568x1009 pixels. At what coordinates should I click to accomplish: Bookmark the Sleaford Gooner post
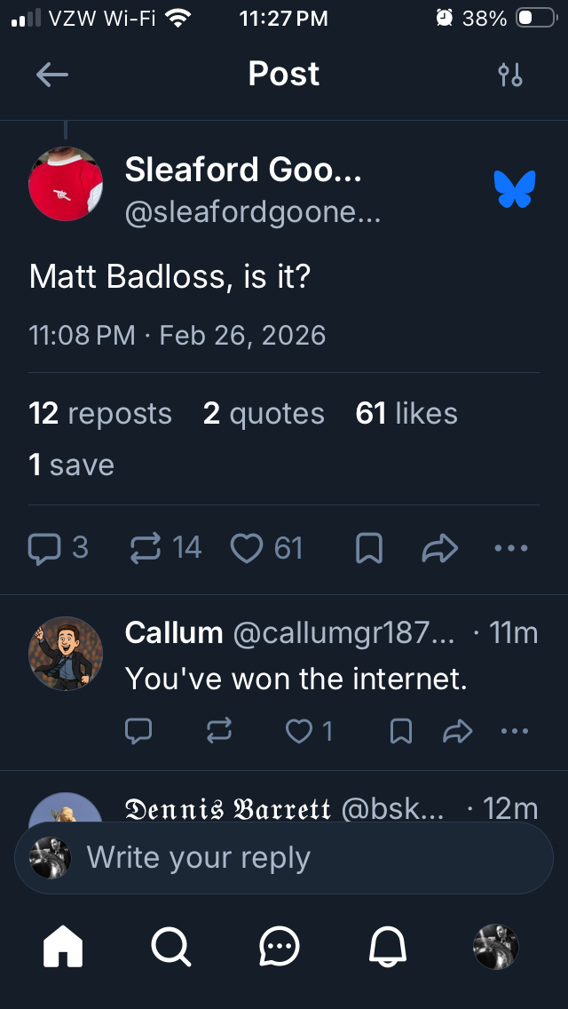coord(368,549)
